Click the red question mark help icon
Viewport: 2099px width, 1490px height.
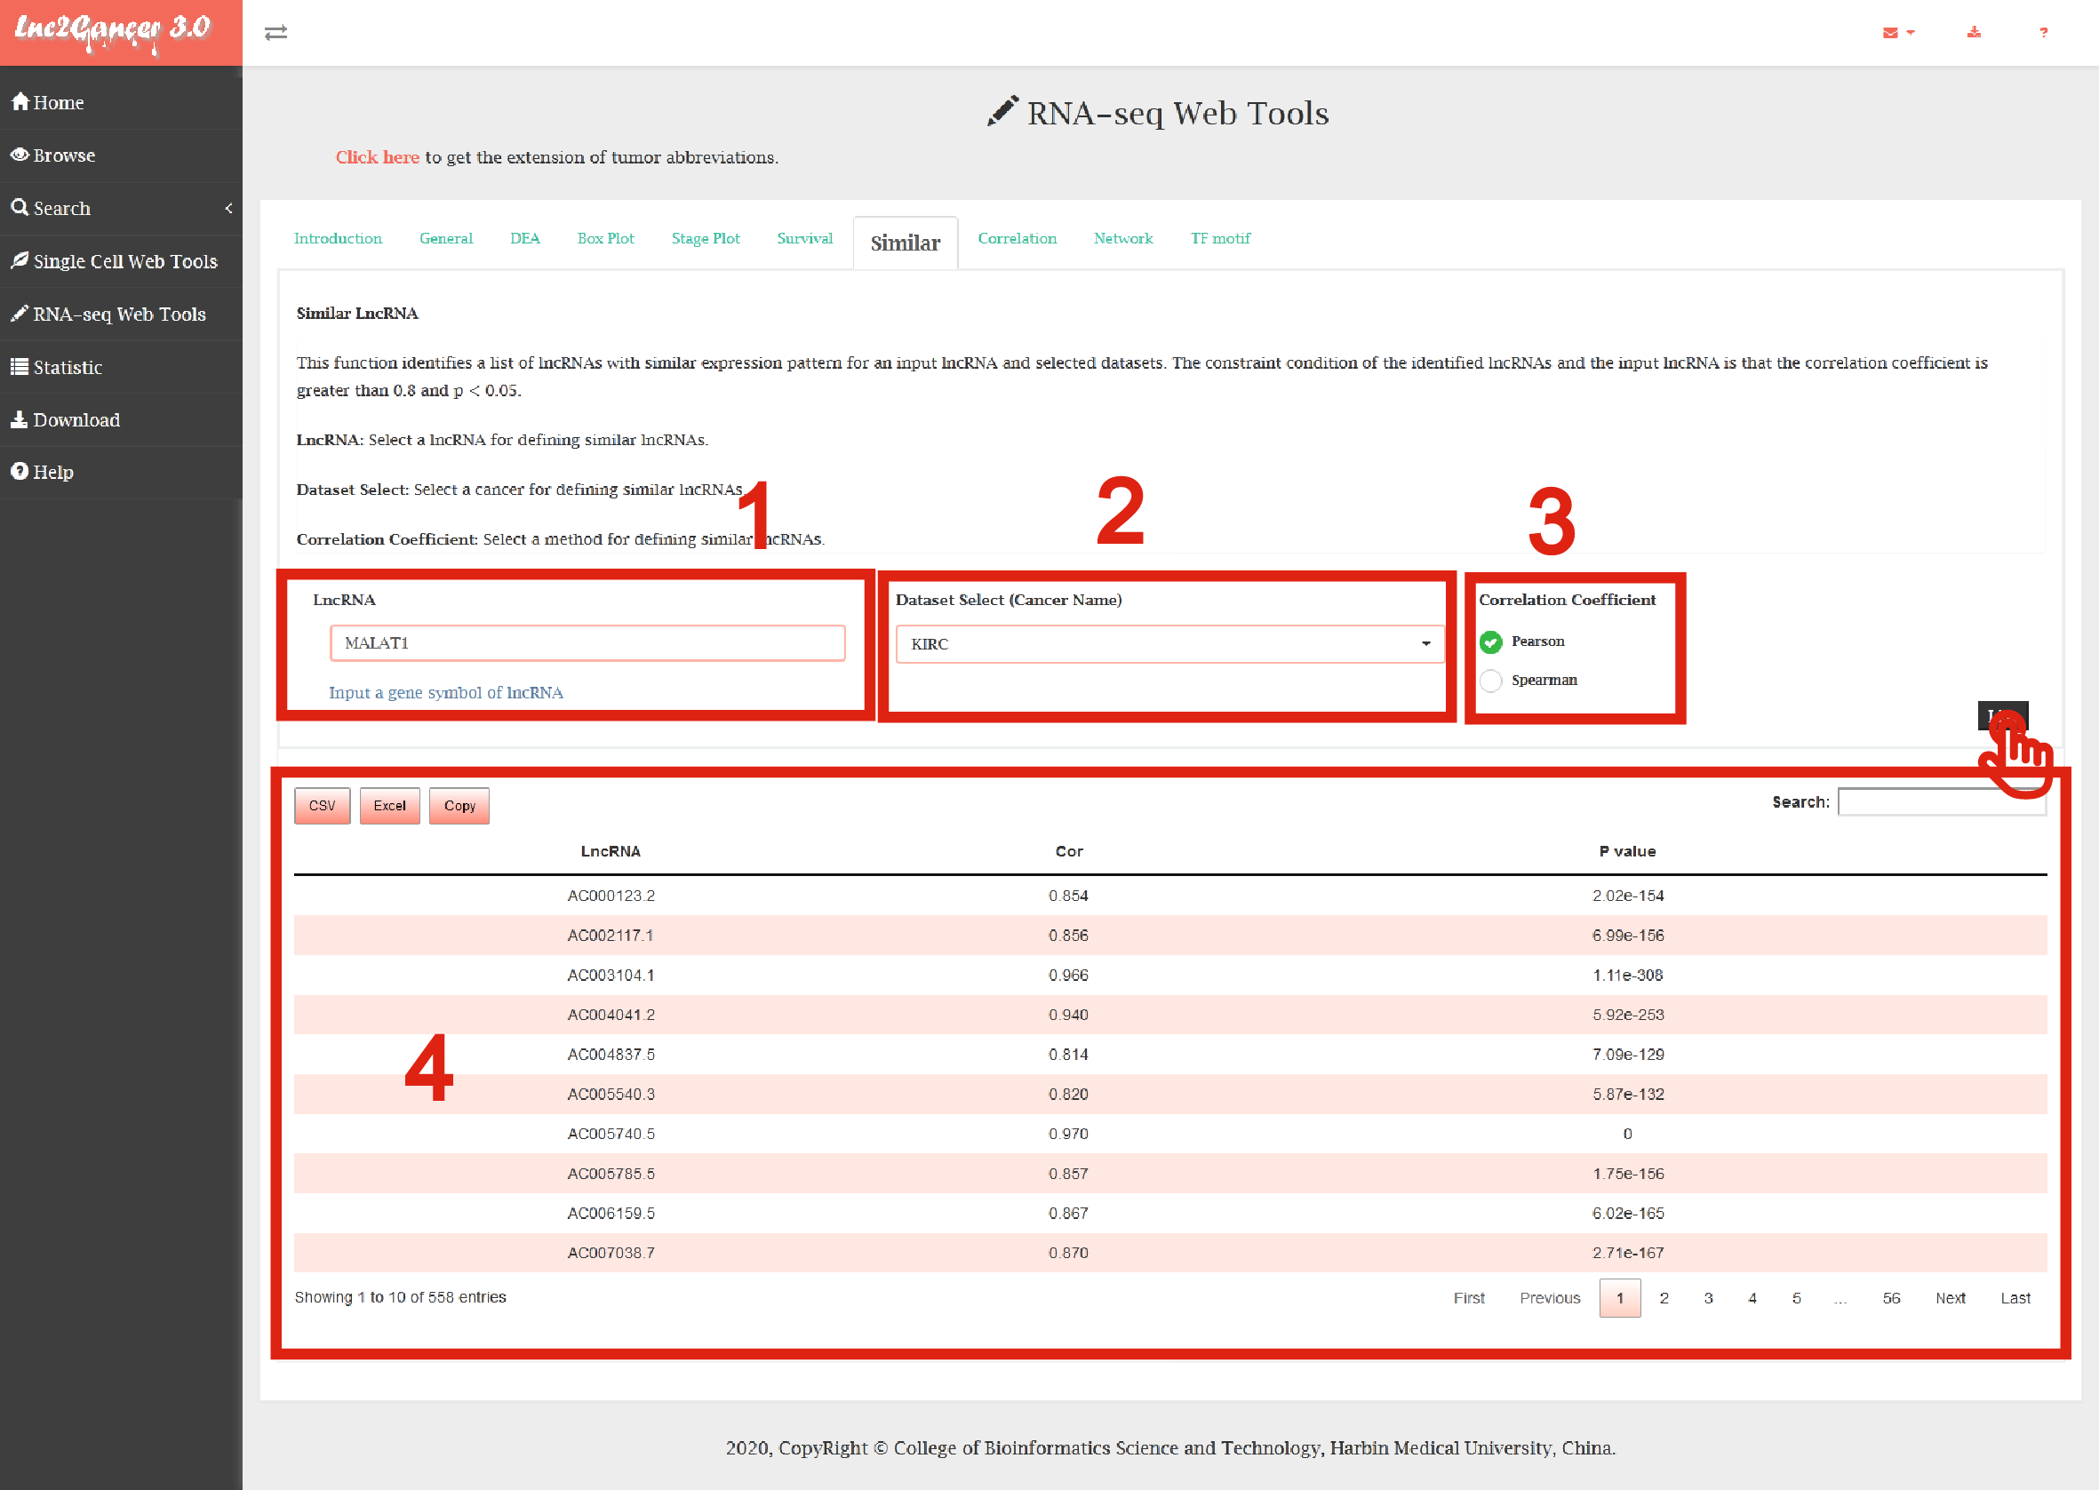click(x=2043, y=33)
